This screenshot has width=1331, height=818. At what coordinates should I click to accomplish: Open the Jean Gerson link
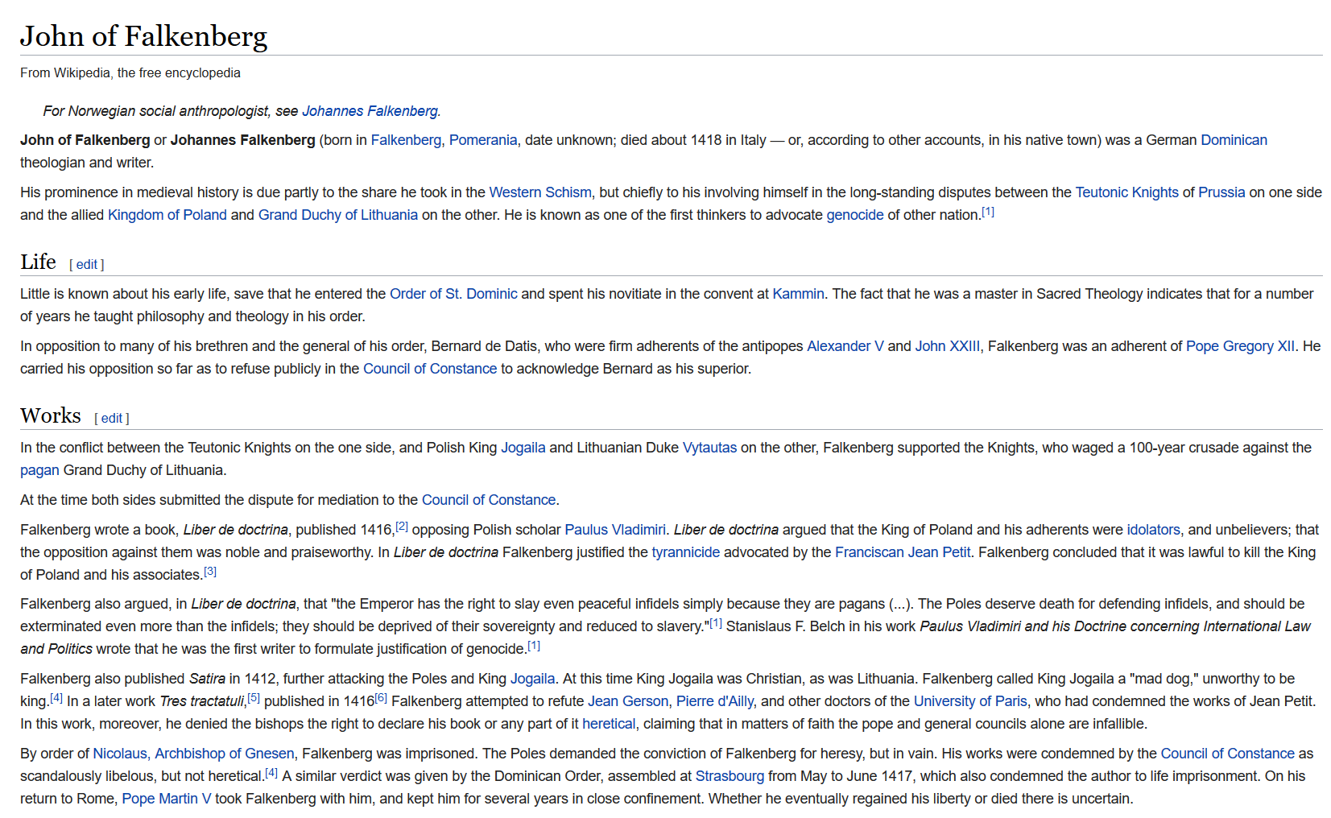click(628, 701)
